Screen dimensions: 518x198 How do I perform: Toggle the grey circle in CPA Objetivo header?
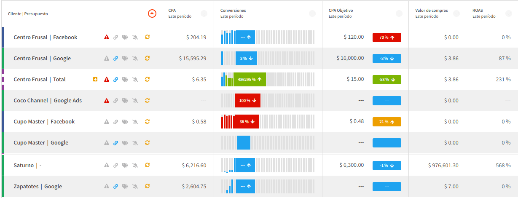click(x=399, y=13)
